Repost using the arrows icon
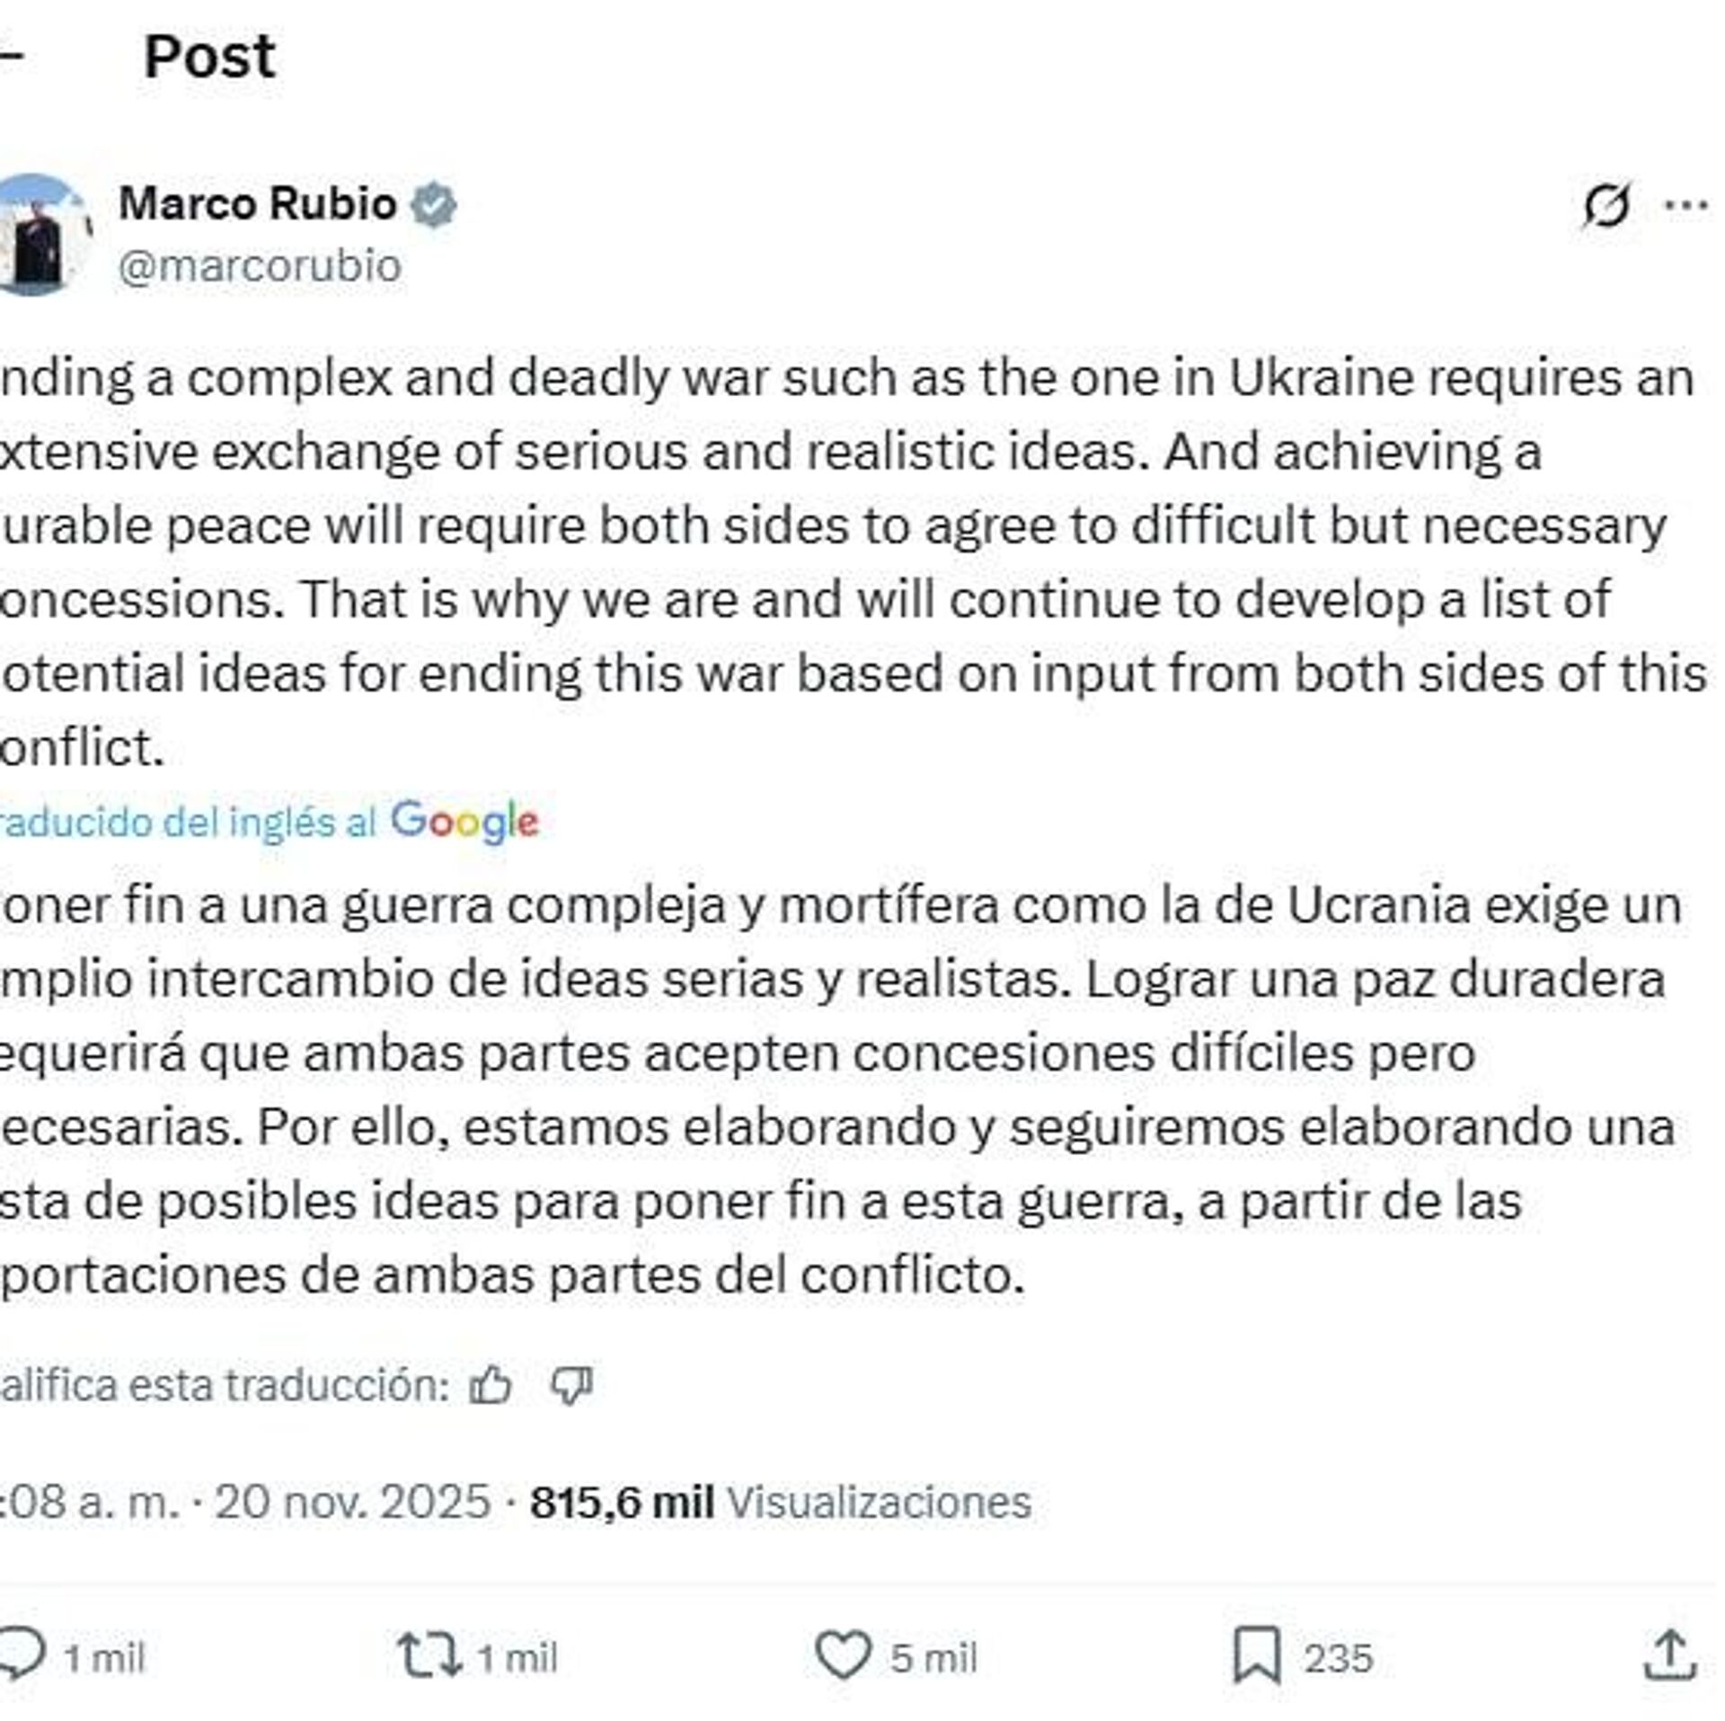Image resolution: width=1725 pixels, height=1721 pixels. (x=429, y=1655)
